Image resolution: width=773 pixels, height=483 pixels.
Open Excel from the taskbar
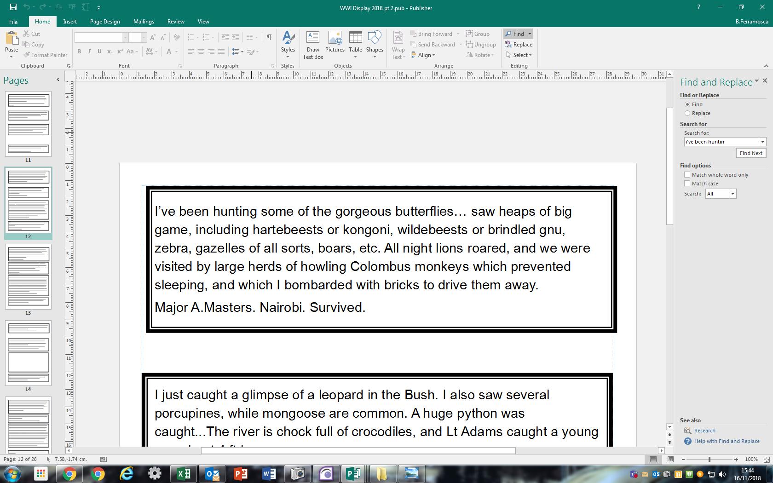[x=184, y=474]
